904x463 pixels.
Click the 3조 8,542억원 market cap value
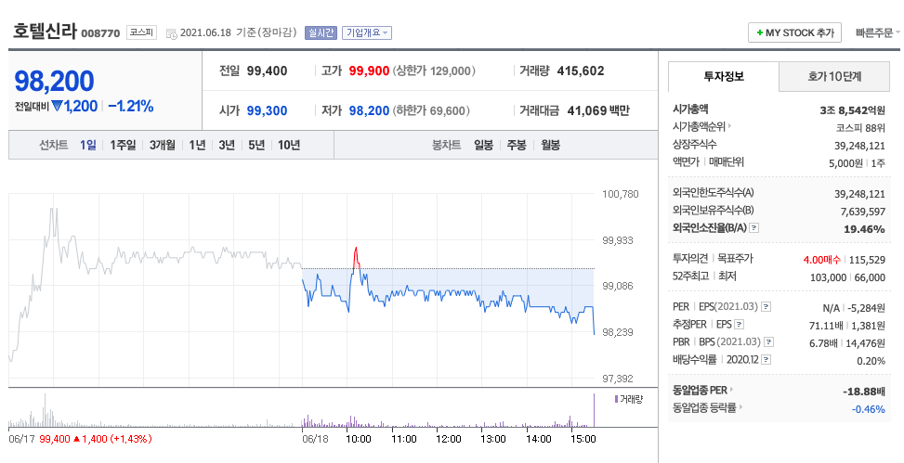pos(852,110)
